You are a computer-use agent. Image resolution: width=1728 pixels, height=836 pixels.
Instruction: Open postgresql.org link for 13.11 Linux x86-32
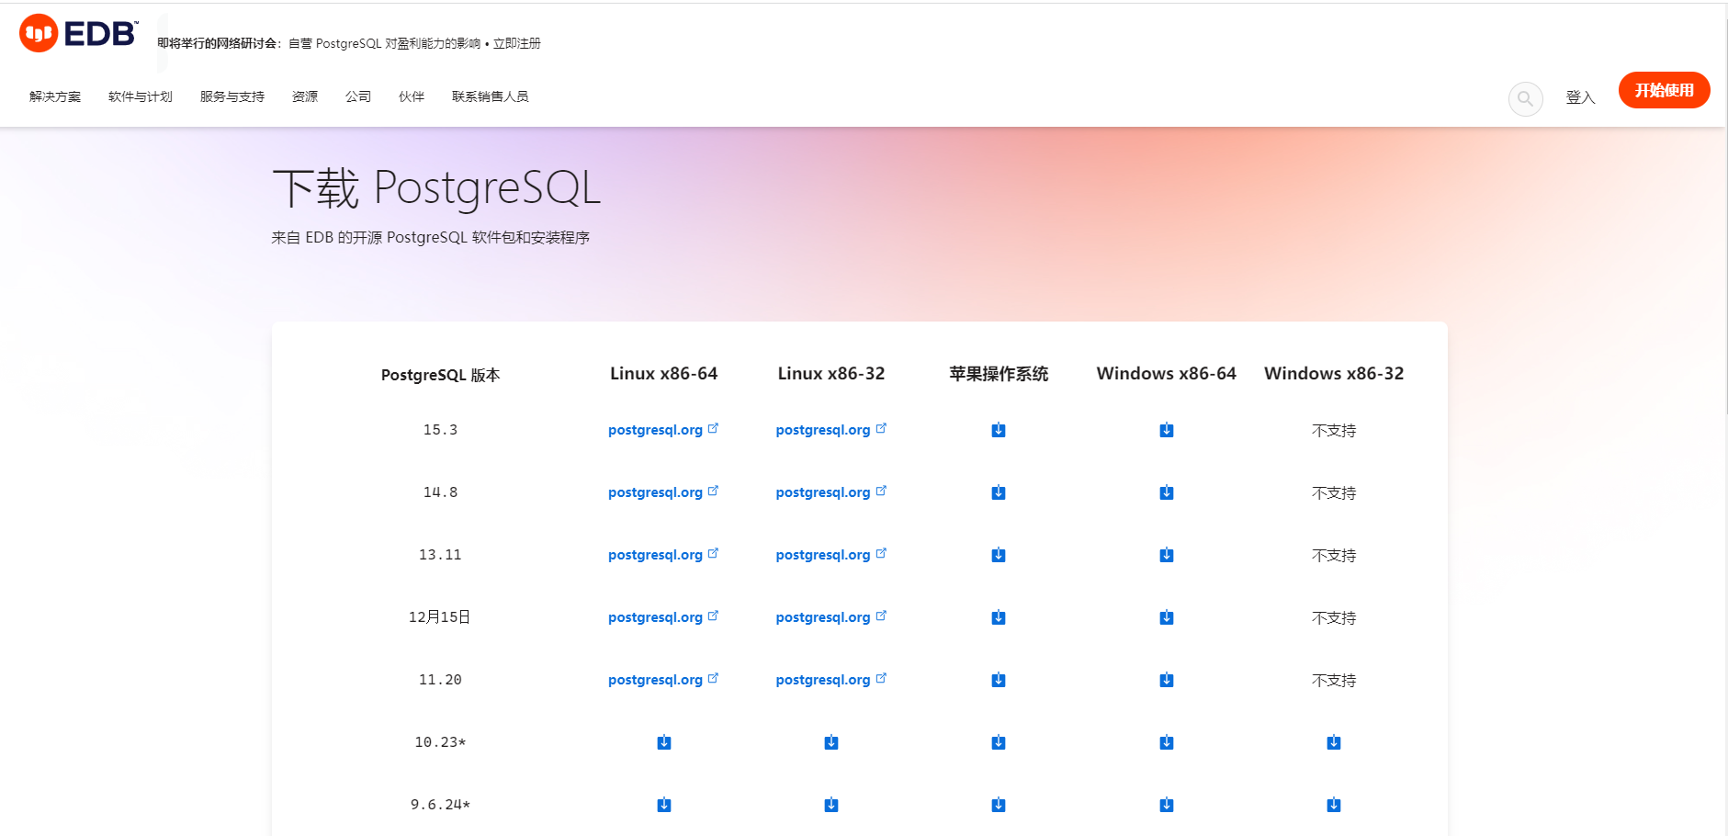coord(831,555)
